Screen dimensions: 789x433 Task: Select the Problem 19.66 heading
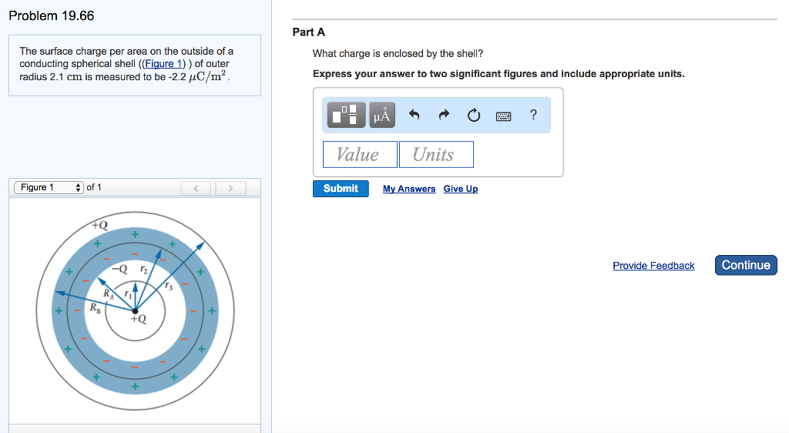(x=52, y=15)
